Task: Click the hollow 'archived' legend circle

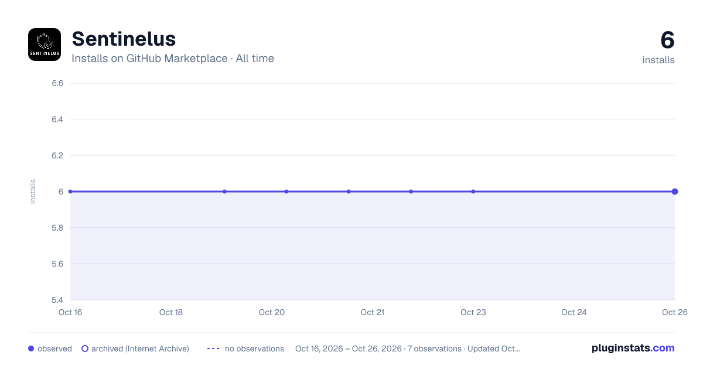Action: click(85, 348)
